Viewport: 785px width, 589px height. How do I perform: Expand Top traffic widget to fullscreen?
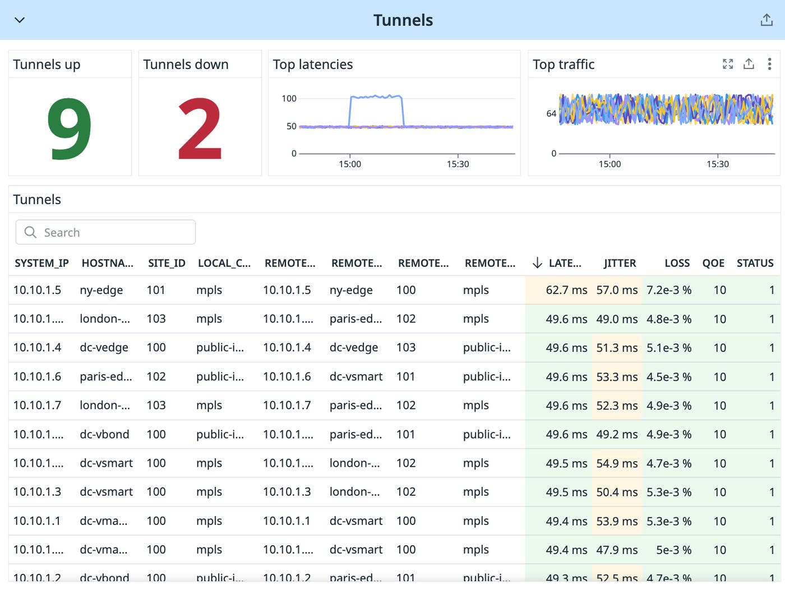coord(728,64)
